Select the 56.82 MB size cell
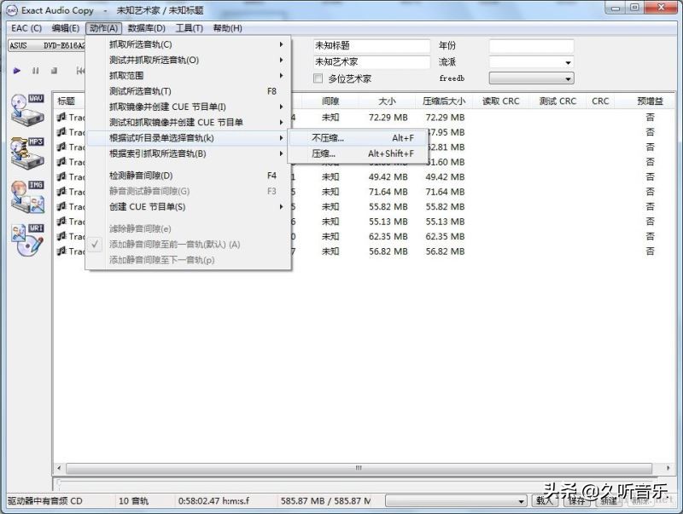Image resolution: width=683 pixels, height=514 pixels. point(388,251)
